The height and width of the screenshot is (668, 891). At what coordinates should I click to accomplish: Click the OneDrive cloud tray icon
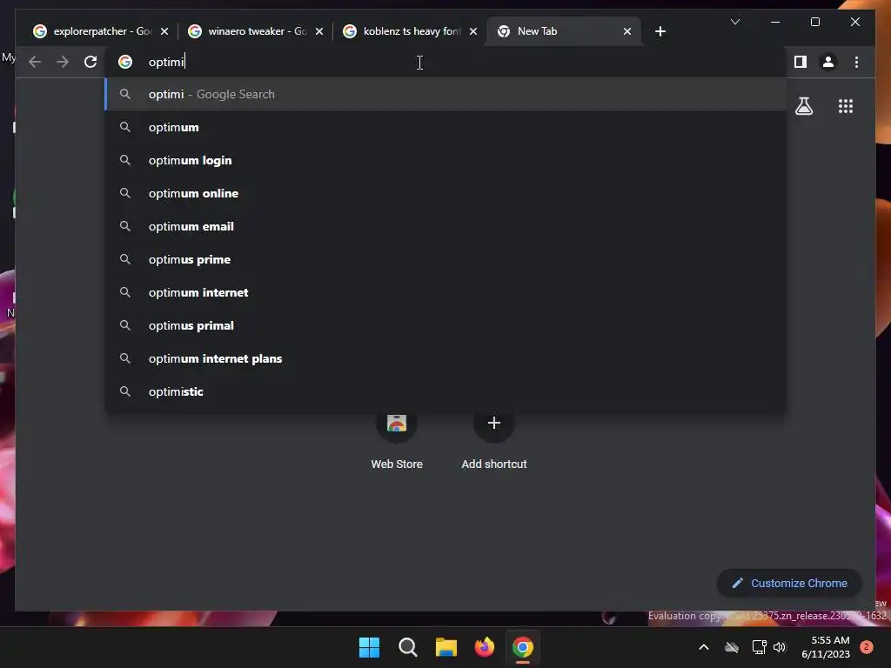pyautogui.click(x=732, y=647)
